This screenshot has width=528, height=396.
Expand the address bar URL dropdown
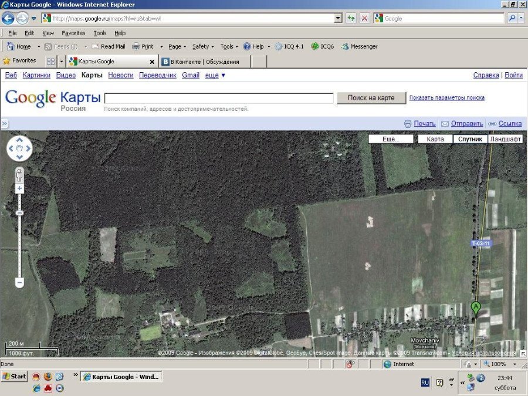coord(338,18)
